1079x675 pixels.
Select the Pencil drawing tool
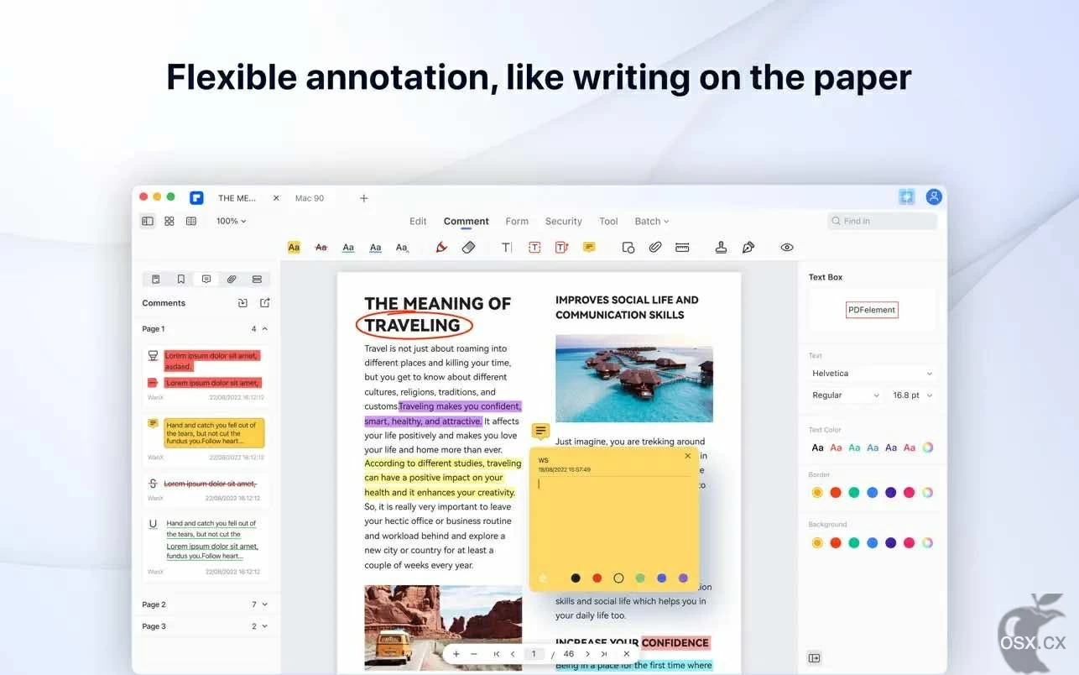coord(441,247)
